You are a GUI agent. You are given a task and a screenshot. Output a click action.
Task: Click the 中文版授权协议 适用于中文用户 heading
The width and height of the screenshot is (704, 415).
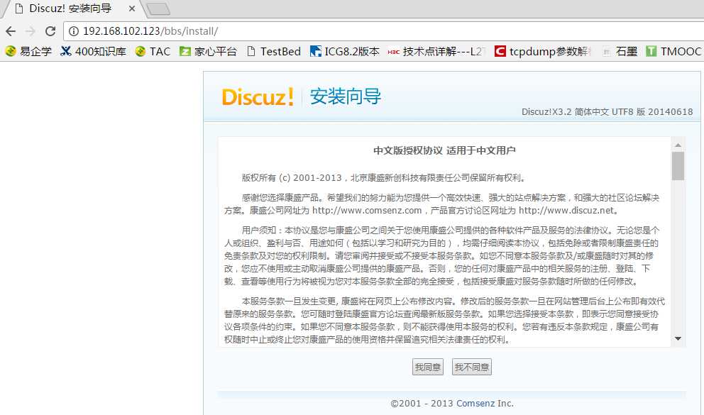click(x=444, y=150)
